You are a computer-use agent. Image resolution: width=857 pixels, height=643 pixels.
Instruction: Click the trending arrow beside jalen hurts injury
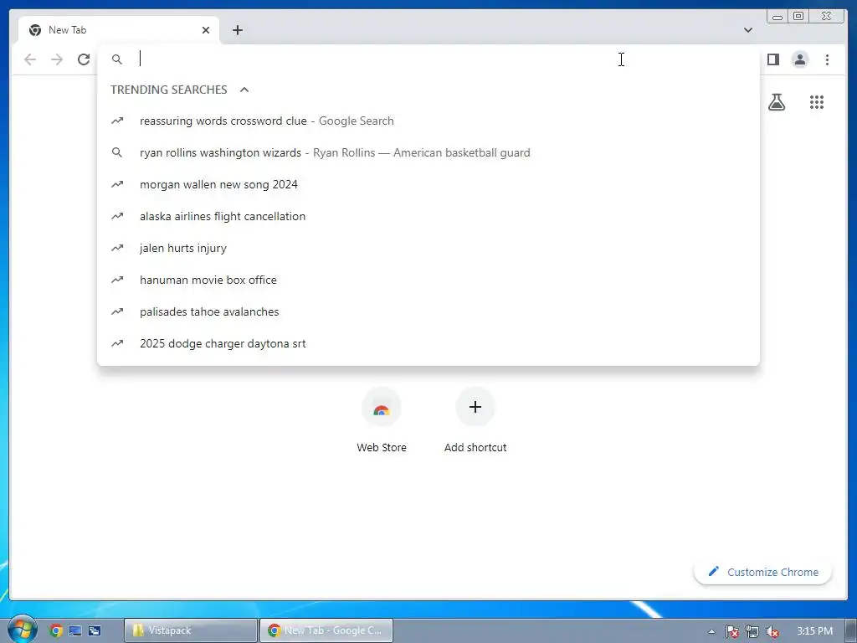pos(117,248)
